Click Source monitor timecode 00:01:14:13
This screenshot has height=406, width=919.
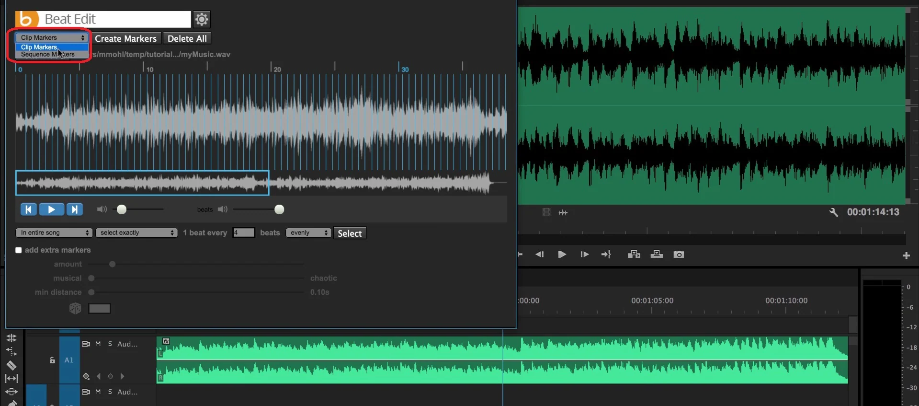873,212
